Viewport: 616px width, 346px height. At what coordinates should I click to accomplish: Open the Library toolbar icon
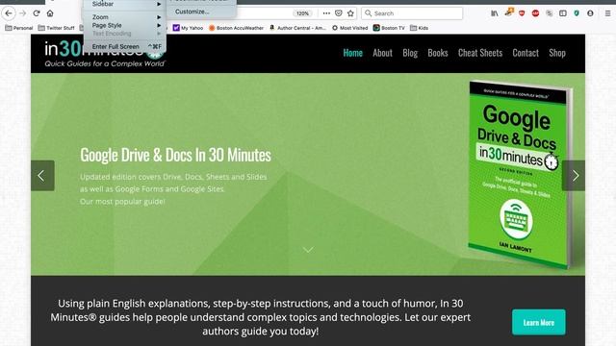tap(494, 13)
